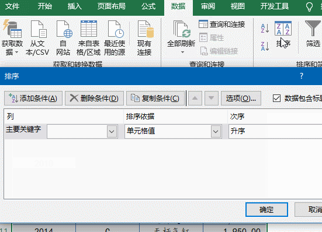Image resolution: width=322 pixels, height=232 pixels.
Task: Switch to the 公式 tab
Action: pyautogui.click(x=148, y=6)
